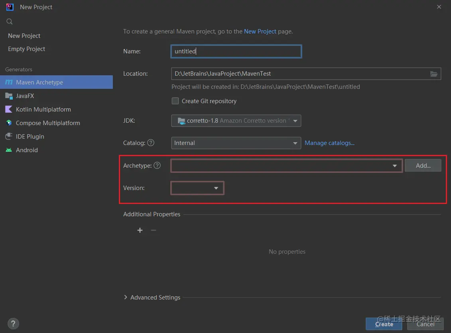The image size is (451, 333).
Task: Select Empty Project in sidebar
Action: click(26, 49)
